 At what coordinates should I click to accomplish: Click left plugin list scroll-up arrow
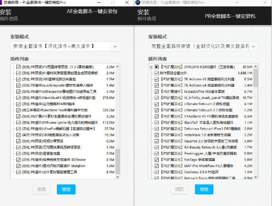point(117,67)
